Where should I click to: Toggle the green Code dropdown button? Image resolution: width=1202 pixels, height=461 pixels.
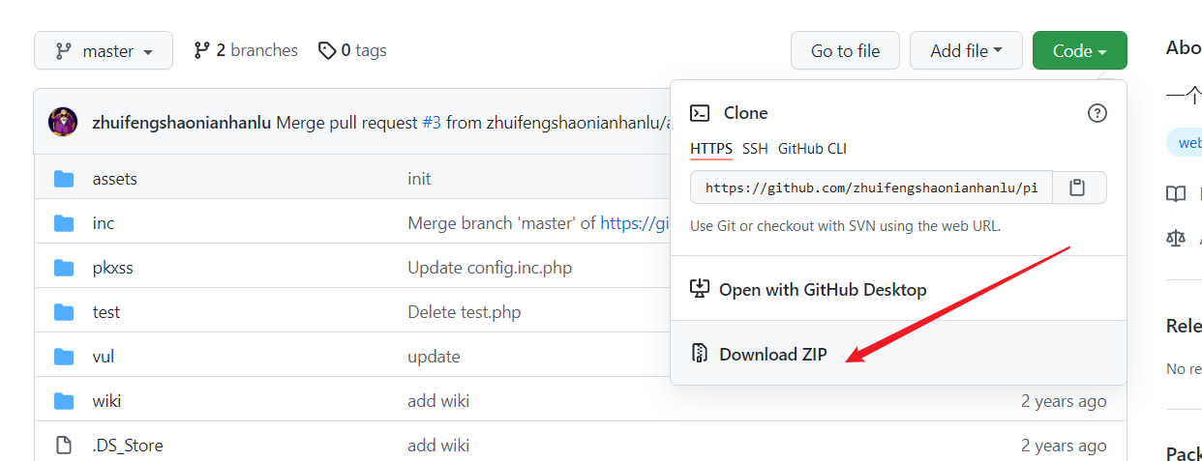(1080, 50)
